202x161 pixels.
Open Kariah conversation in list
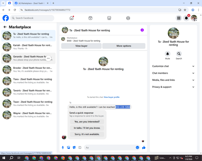pos(28,47)
